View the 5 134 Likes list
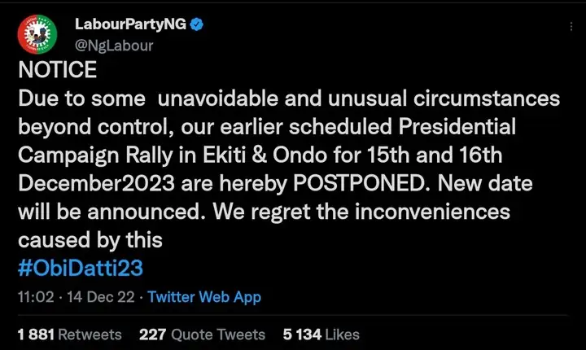 click(322, 335)
